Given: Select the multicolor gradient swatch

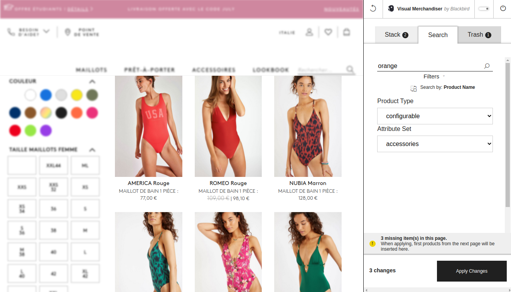Looking at the screenshot, I should 46,113.
